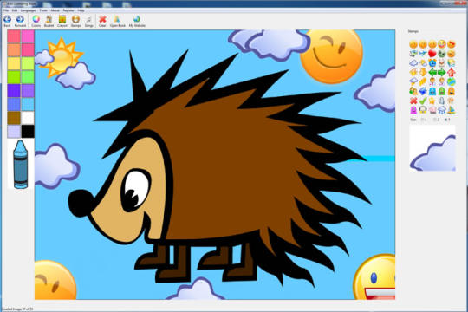Screen dimensions: 468x312
Task: Choose the black color swatch
Action: [28, 132]
